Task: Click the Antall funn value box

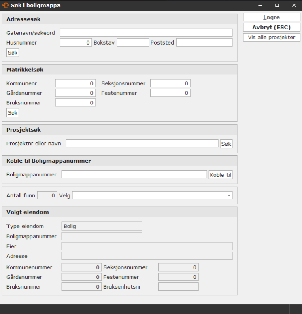Action: click(x=47, y=195)
